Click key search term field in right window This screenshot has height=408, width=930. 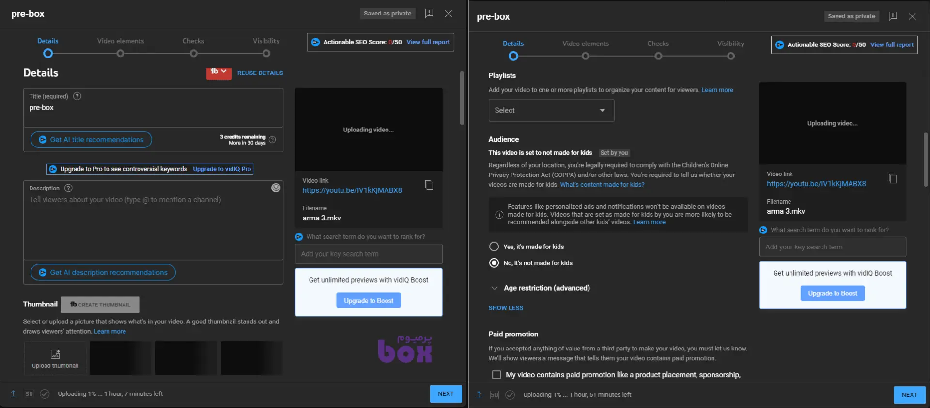(833, 247)
